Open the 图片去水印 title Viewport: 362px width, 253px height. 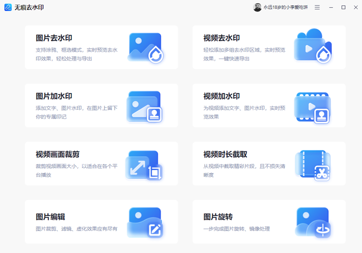54,38
